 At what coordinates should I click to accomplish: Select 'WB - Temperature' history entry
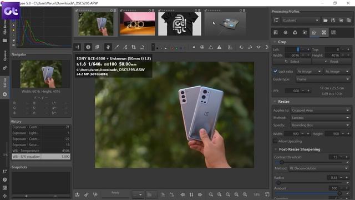coord(40,151)
